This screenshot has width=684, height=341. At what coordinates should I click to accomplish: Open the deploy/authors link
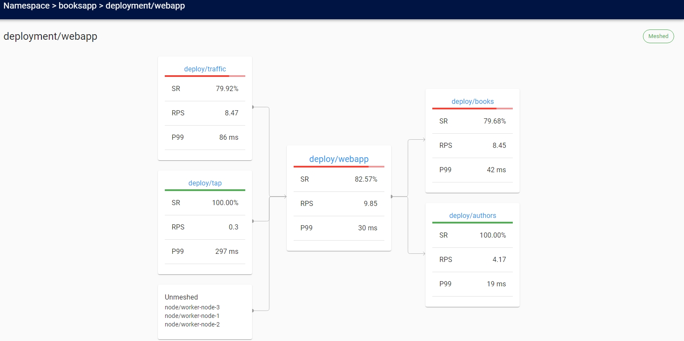tap(472, 215)
